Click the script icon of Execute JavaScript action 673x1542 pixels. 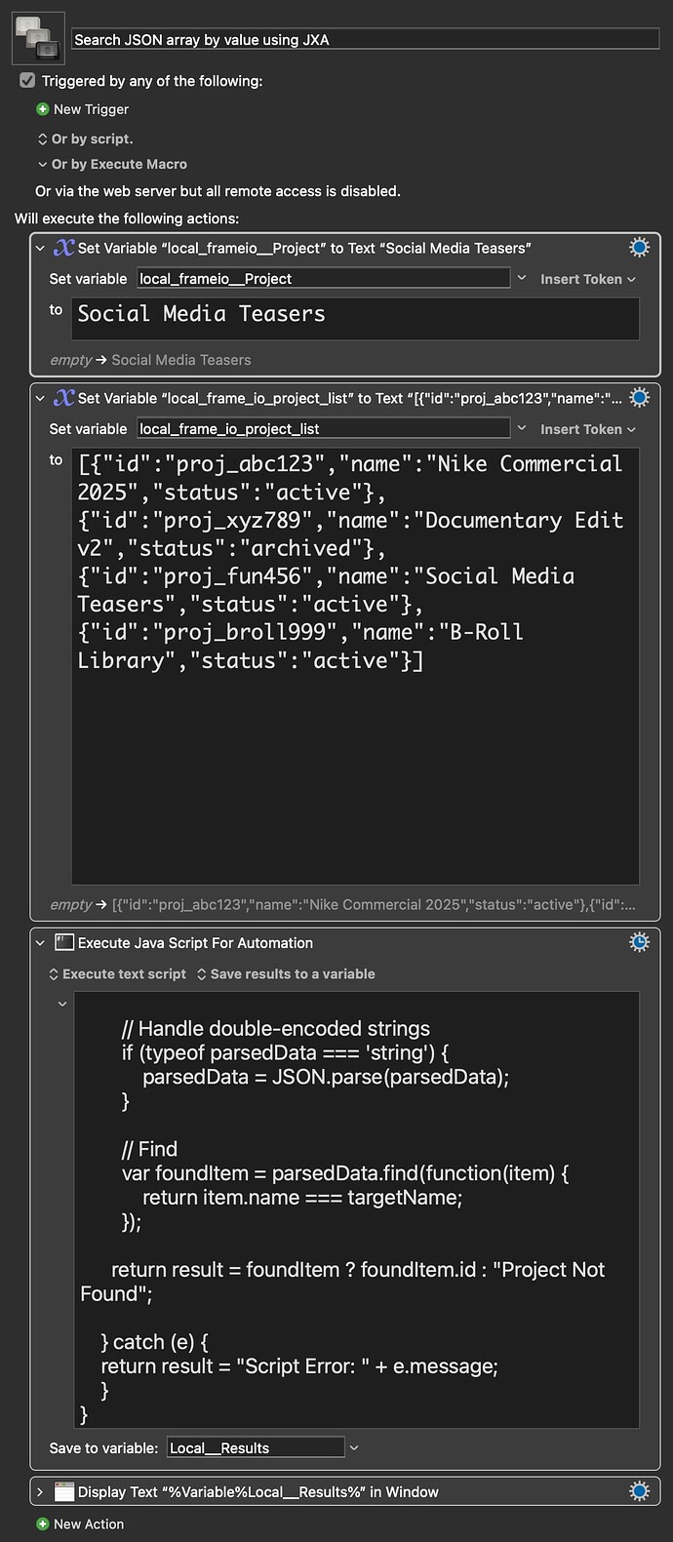tap(64, 942)
